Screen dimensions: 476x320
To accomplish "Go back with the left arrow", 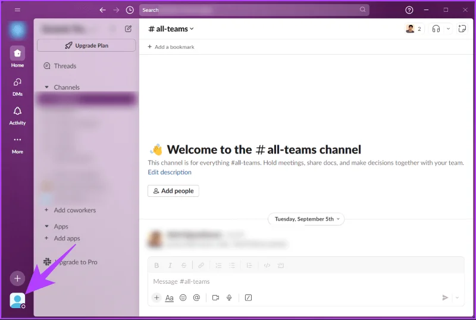I will 102,10.
